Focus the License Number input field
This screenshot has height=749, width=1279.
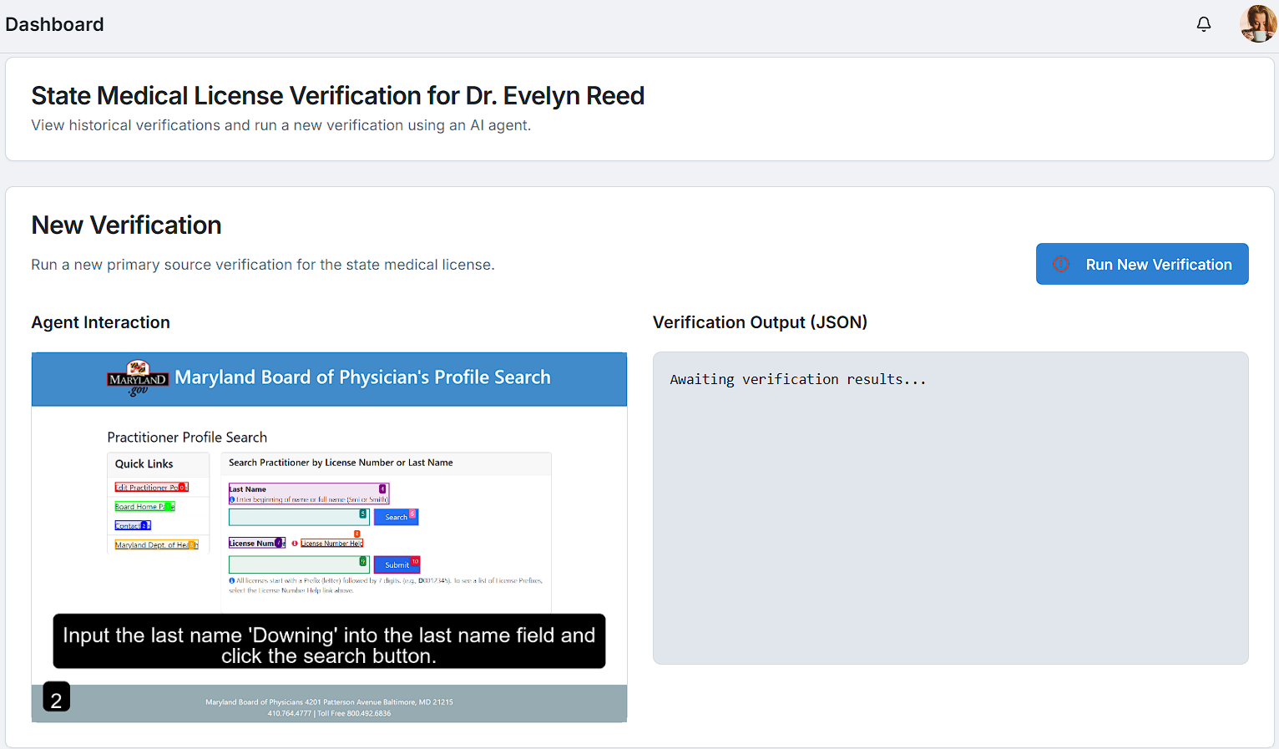297,565
